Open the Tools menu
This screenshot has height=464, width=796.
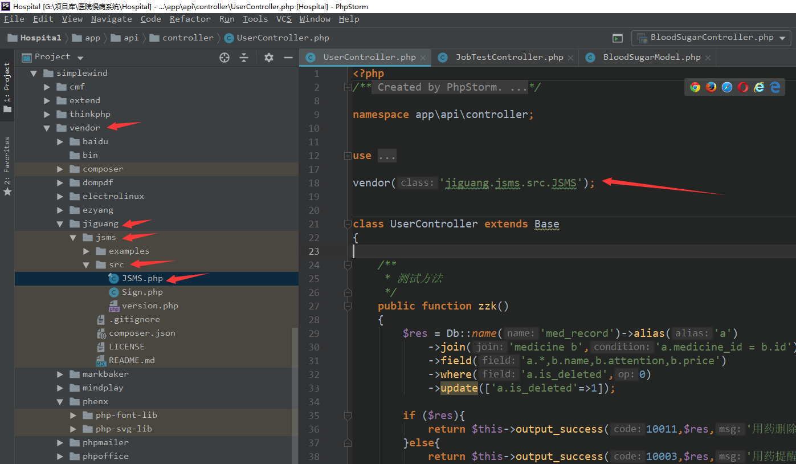[255, 19]
